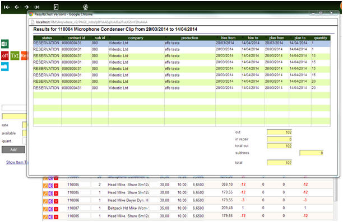Sort by hire to column header

(x=253, y=38)
